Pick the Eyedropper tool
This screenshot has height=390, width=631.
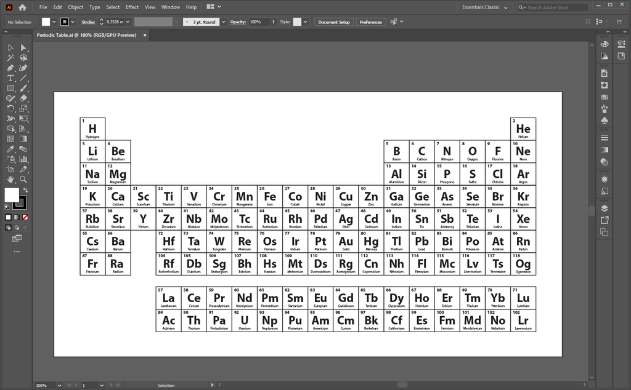[x=10, y=149]
